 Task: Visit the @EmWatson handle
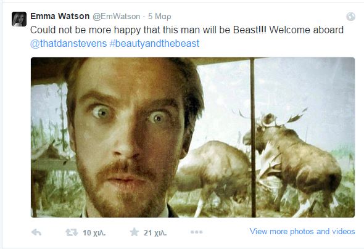[117, 17]
